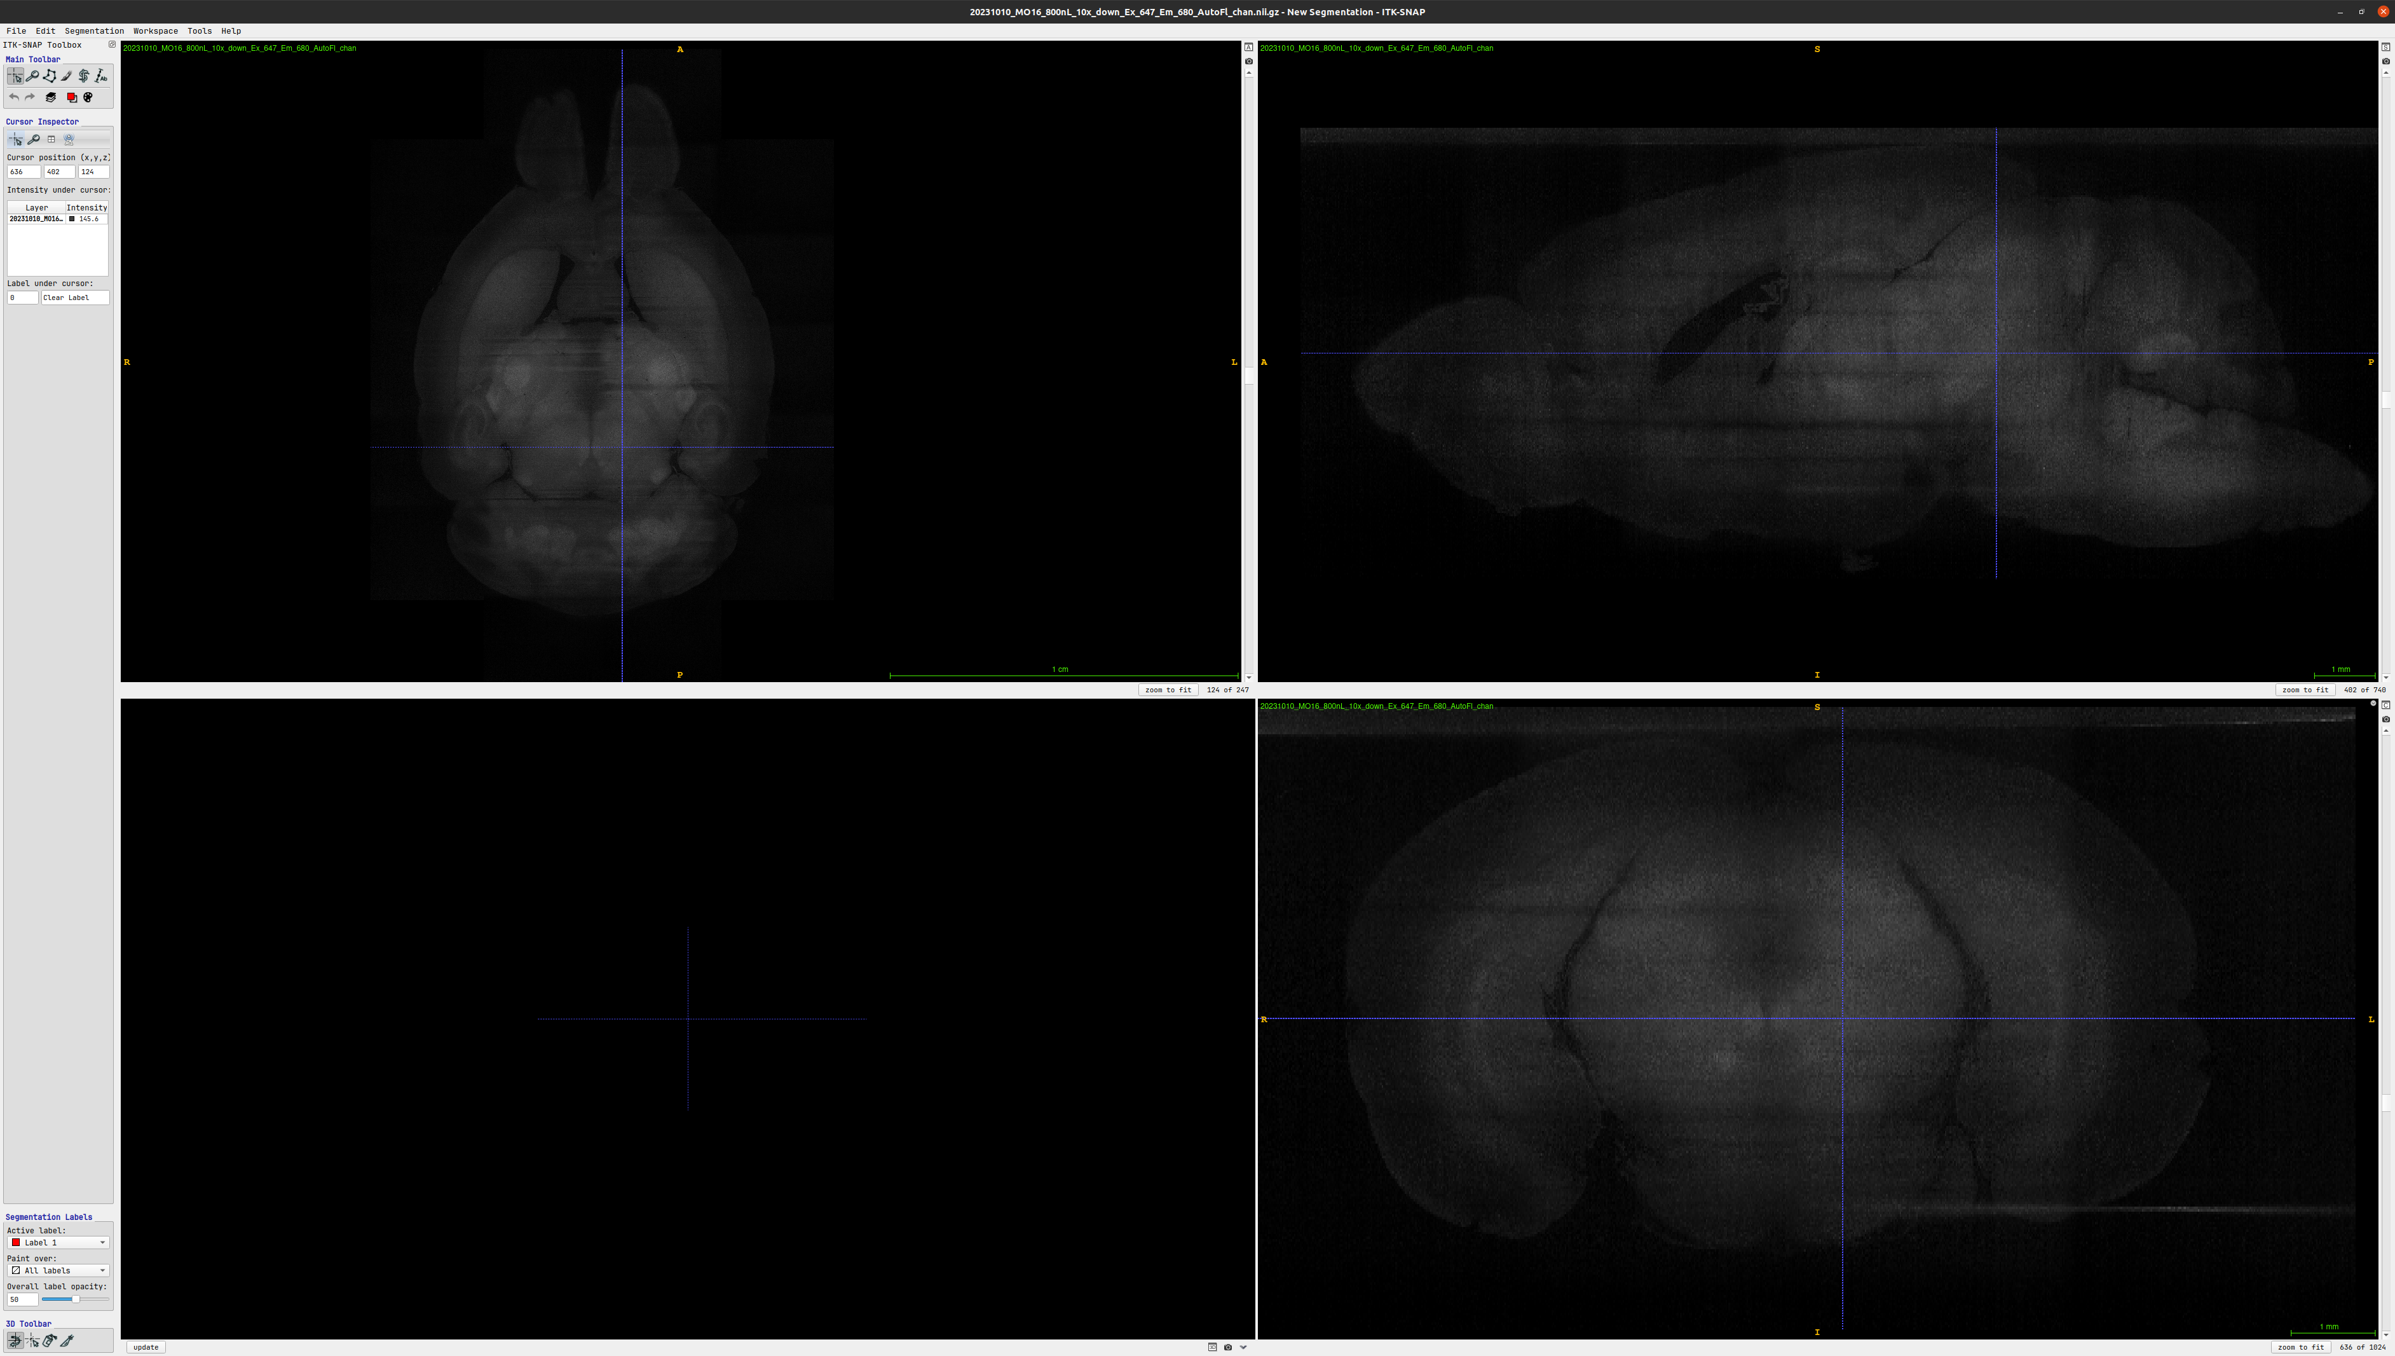Click the sagittal view slice scrollbar
Image resolution: width=2395 pixels, height=1356 pixels.
click(x=2385, y=375)
